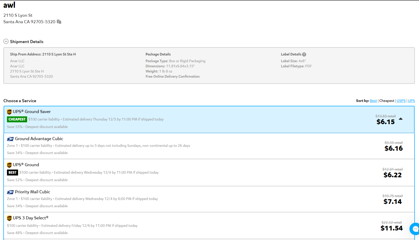Click 'Santa Ana CA 92705-5320' recipient address line
This screenshot has width=419, height=240.
click(29, 22)
